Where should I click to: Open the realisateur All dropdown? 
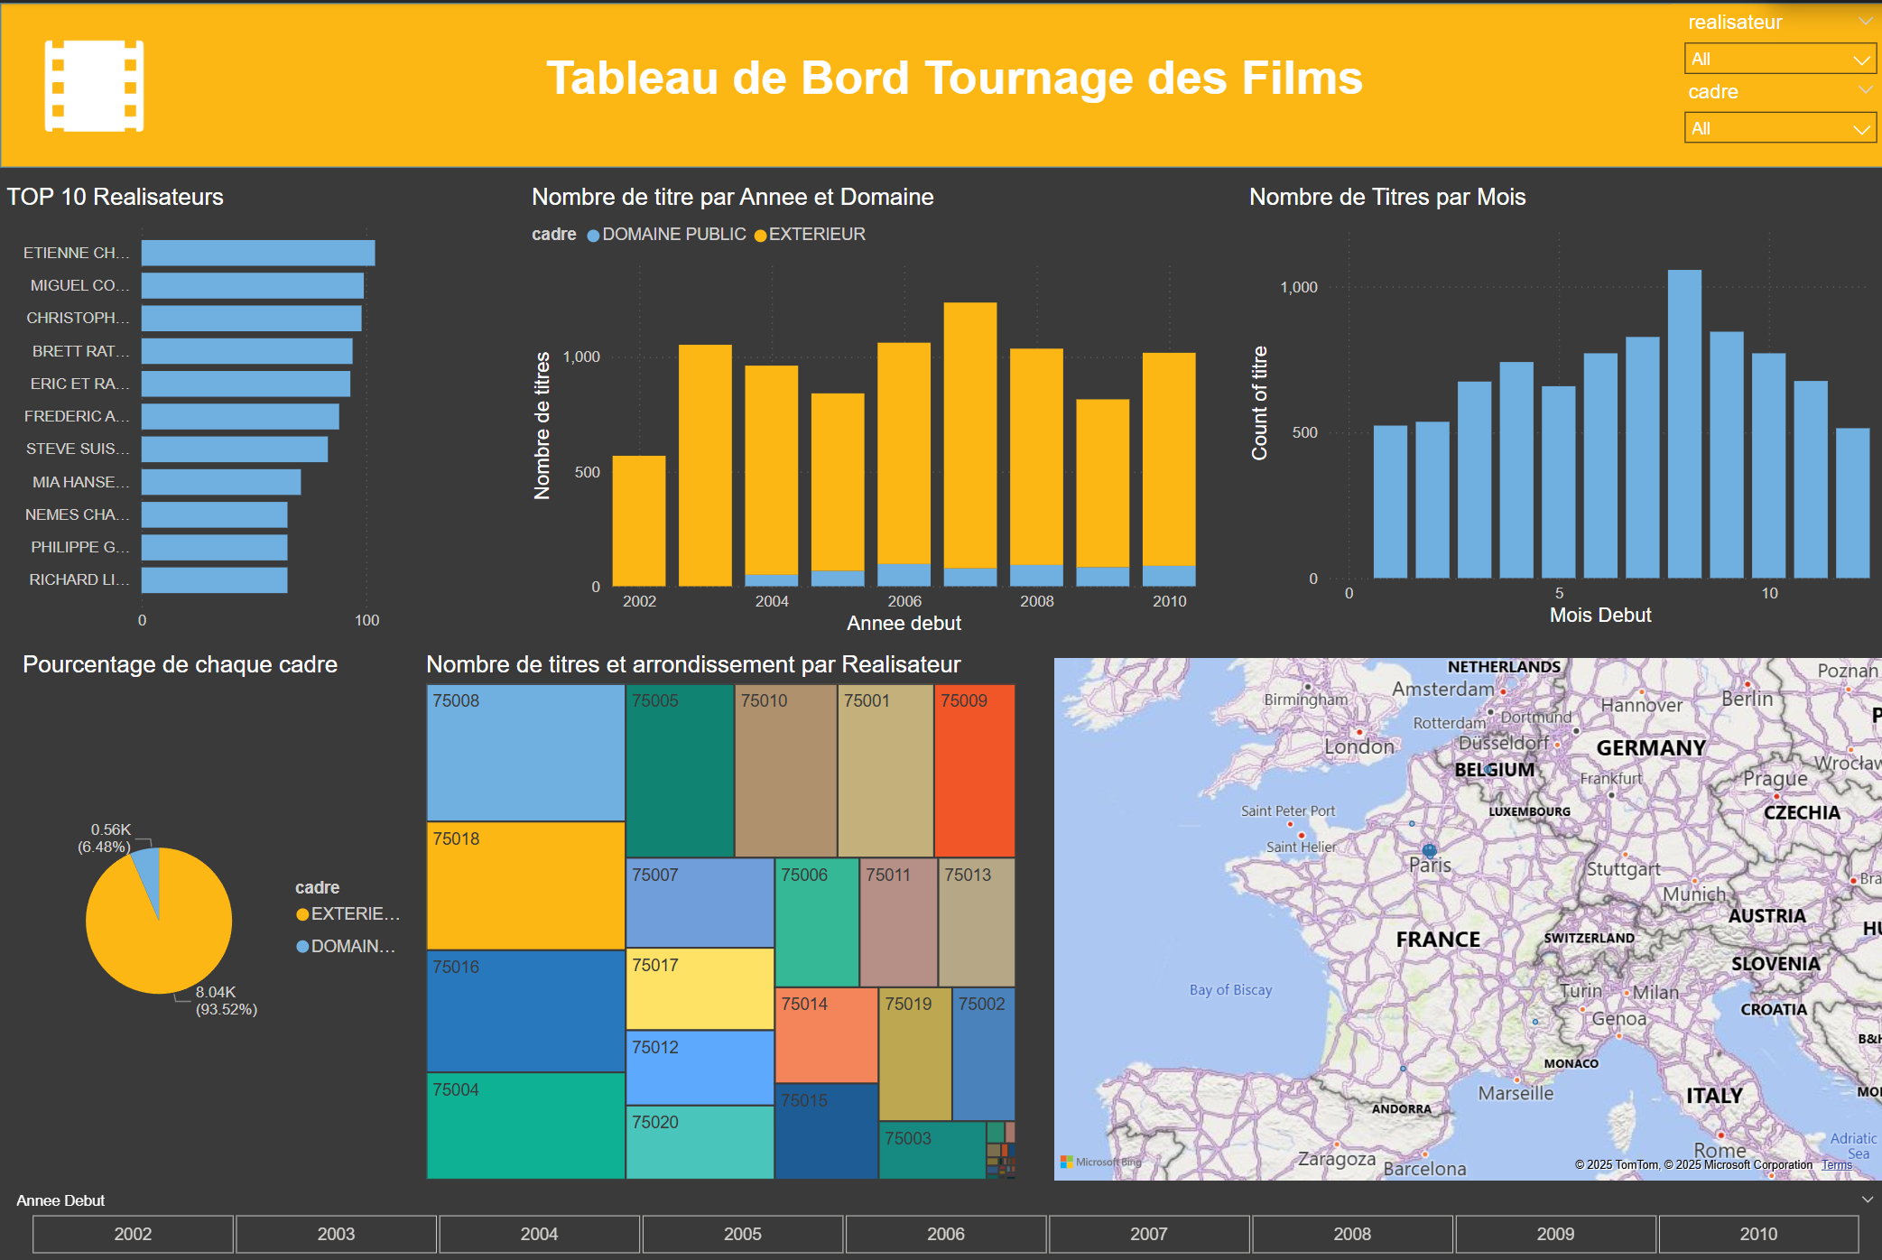pos(1779,60)
